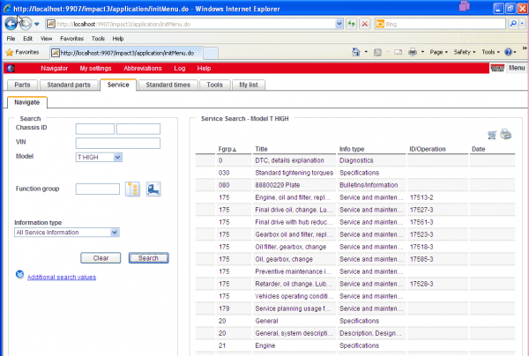Click the Bing search magnifier icon
The width and height of the screenshot is (529, 356).
tap(513, 24)
